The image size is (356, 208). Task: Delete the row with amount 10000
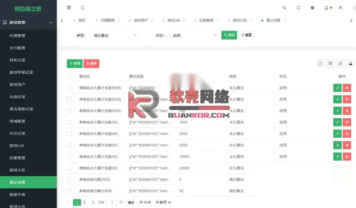pyautogui.click(x=347, y=156)
